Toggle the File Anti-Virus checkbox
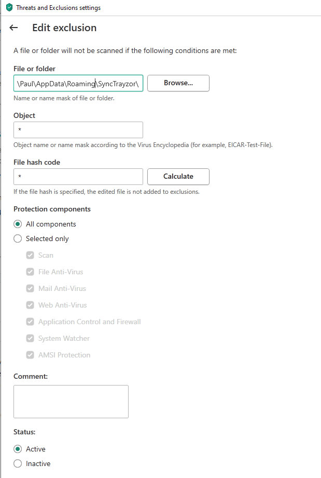The height and width of the screenshot is (478, 321). 31,272
